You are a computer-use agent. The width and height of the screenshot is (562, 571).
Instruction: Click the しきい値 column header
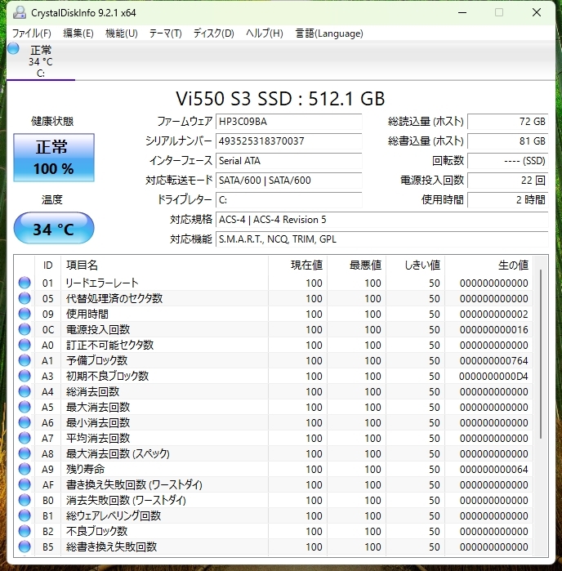coord(416,265)
